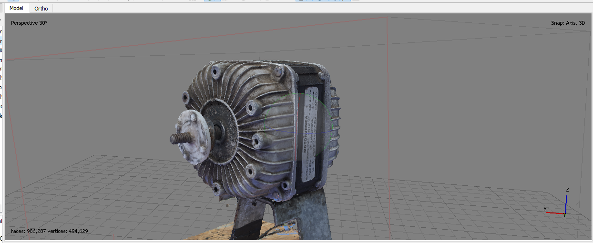Click the bottom-right mounting bolt on the housing

tap(285, 185)
